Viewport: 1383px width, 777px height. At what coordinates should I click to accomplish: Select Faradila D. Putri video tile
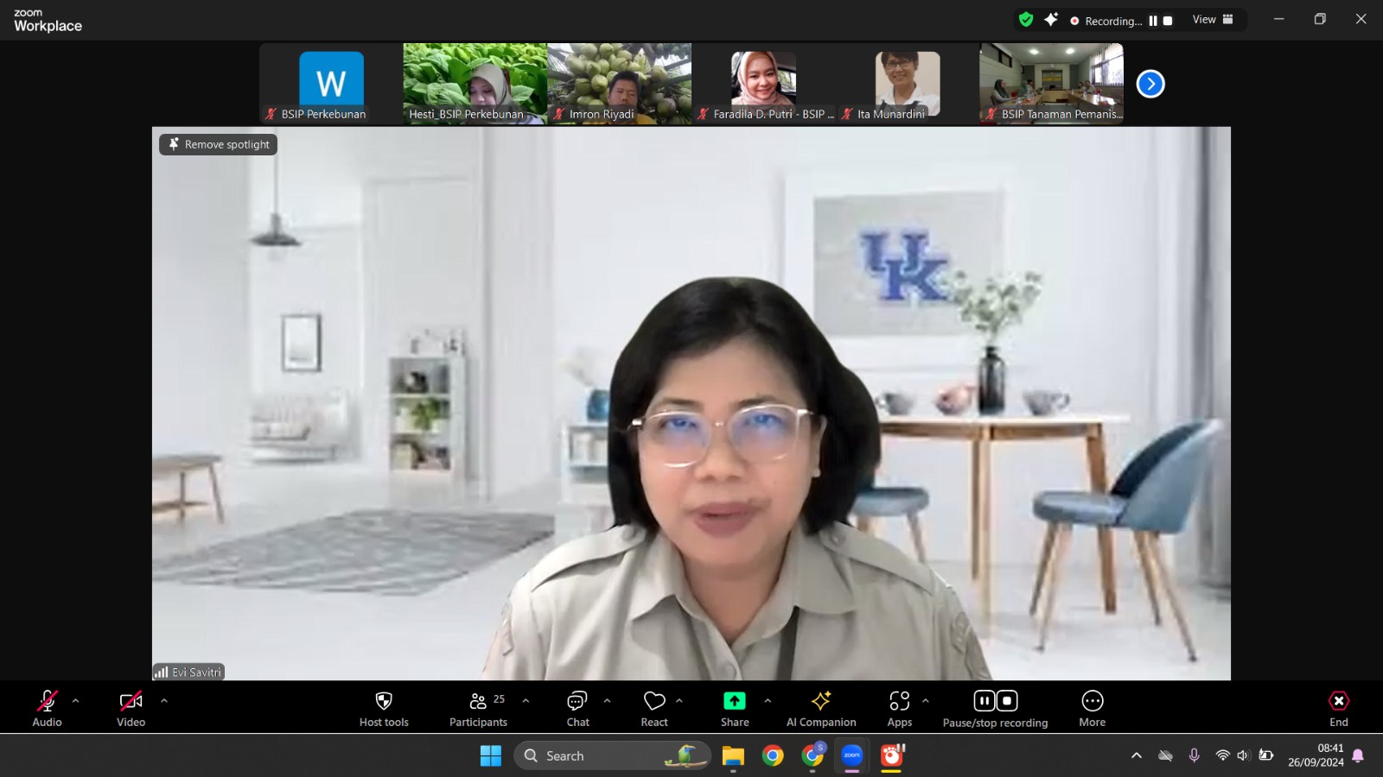763,84
